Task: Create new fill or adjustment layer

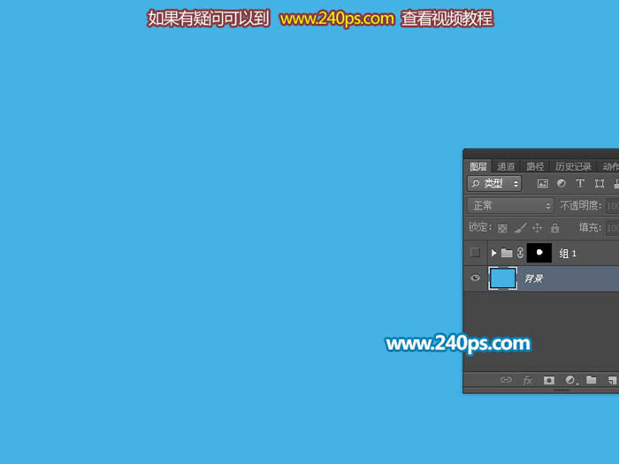Action: (570, 380)
